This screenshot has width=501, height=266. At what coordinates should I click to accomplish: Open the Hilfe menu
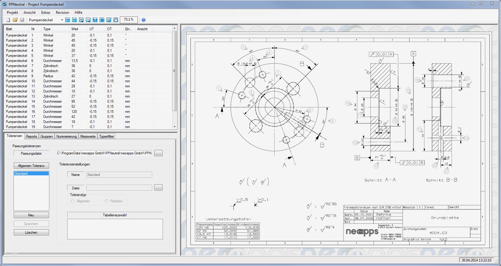point(79,13)
